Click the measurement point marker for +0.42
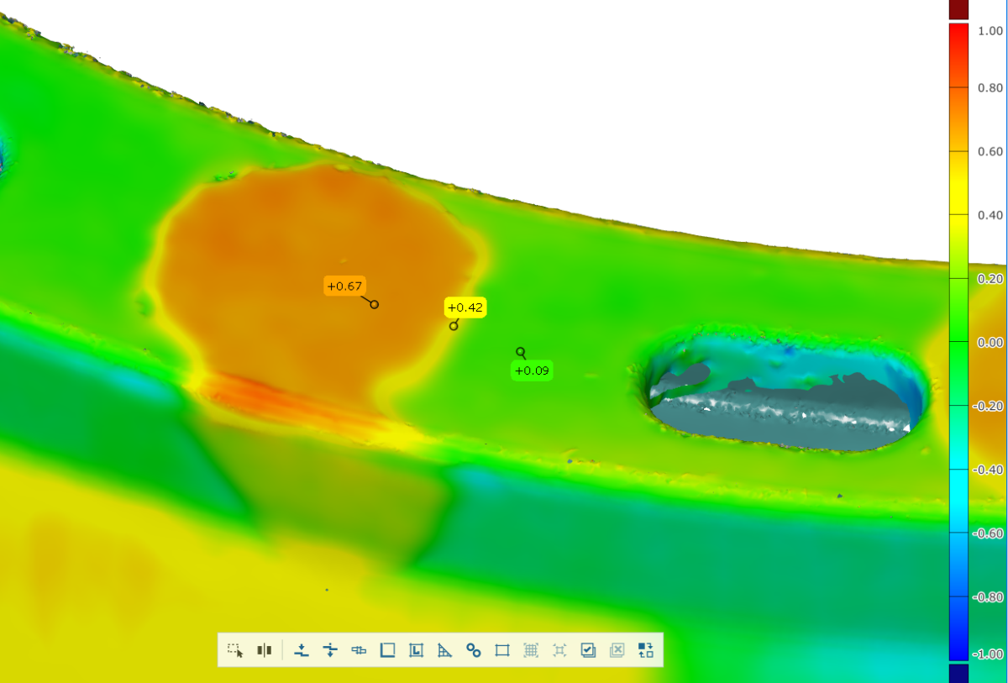The width and height of the screenshot is (1008, 683). 454,326
